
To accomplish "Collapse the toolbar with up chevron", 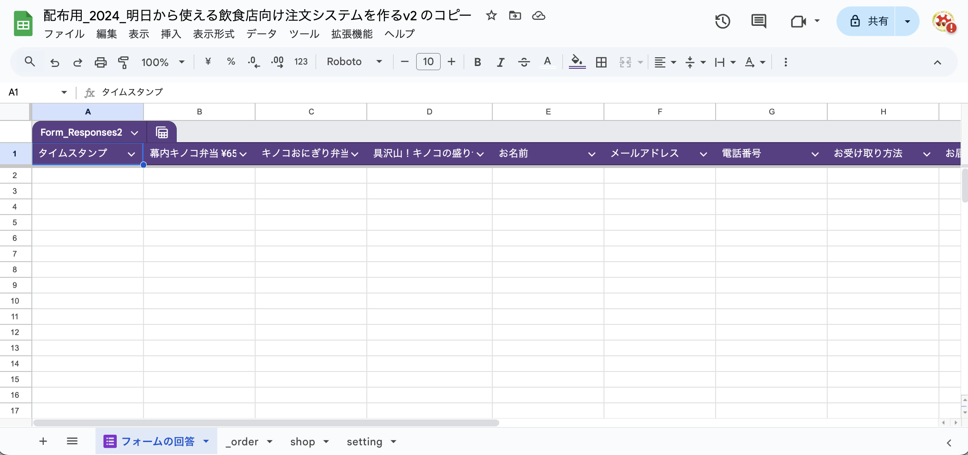I will point(937,62).
